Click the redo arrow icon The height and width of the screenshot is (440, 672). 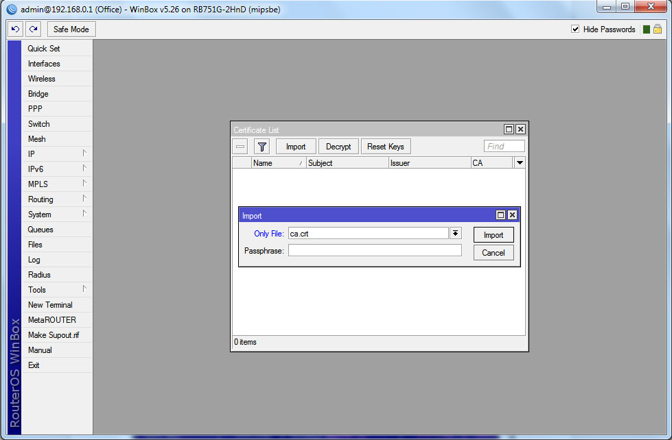[x=33, y=29]
